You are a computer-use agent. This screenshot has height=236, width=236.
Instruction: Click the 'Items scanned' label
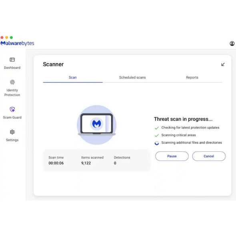92,158
